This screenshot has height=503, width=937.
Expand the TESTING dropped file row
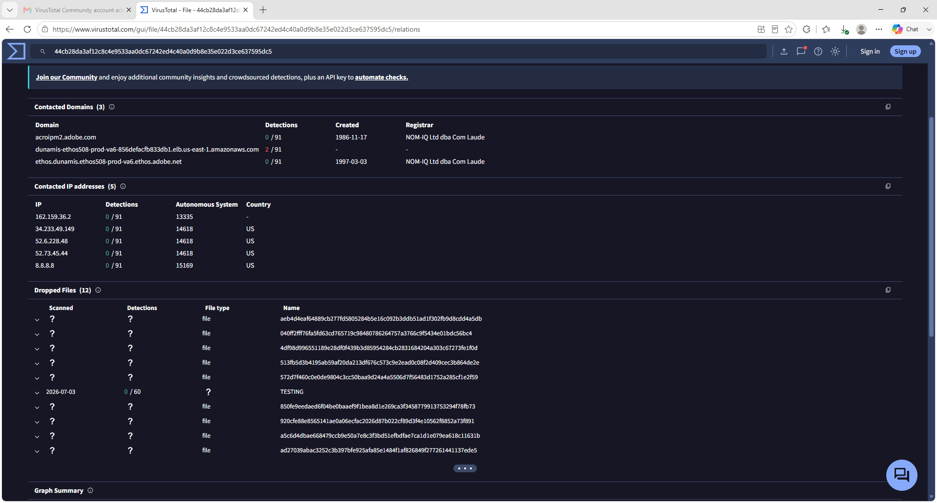(x=37, y=393)
